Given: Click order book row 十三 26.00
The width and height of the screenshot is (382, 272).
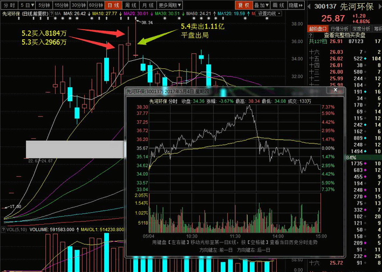Looking at the screenshot, I should coord(345,72).
